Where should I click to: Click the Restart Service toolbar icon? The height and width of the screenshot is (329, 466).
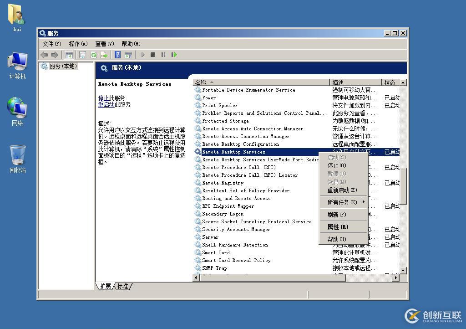(174, 55)
